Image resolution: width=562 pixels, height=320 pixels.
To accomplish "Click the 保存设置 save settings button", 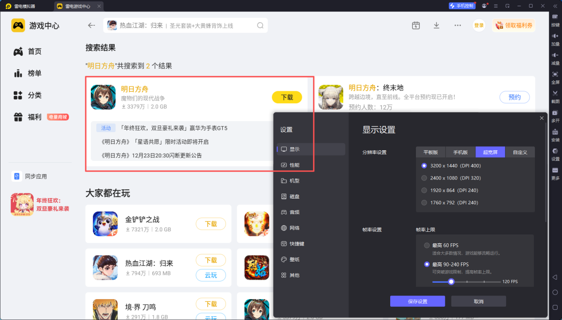I will coord(417,301).
